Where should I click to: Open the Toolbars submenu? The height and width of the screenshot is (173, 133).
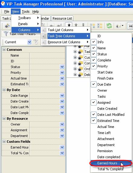pyautogui.click(x=26, y=18)
